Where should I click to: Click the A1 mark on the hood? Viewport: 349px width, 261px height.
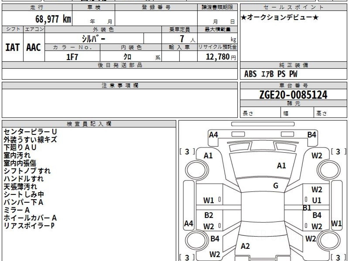[x=281, y=166]
